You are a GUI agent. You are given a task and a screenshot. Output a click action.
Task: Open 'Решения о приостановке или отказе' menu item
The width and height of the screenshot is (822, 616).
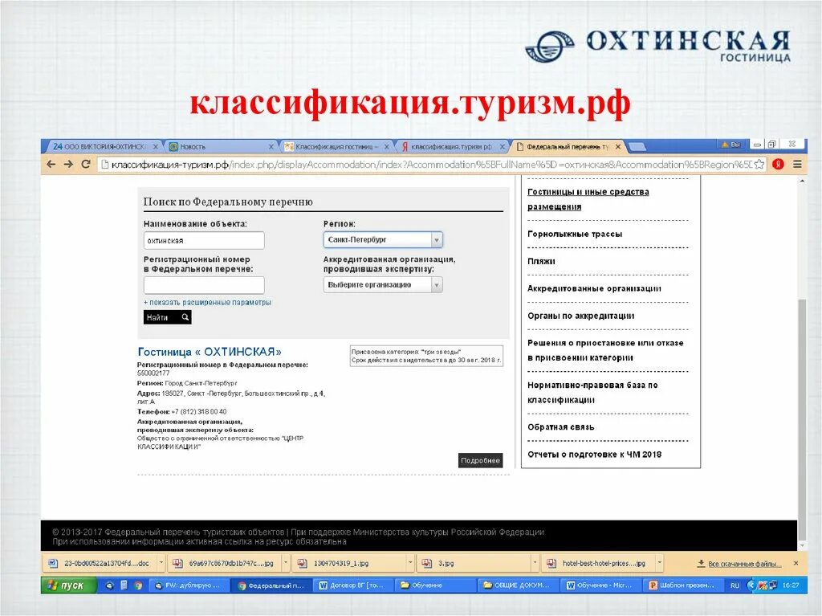pyautogui.click(x=605, y=350)
